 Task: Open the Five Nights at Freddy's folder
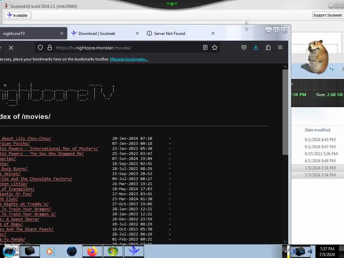click(x=24, y=204)
